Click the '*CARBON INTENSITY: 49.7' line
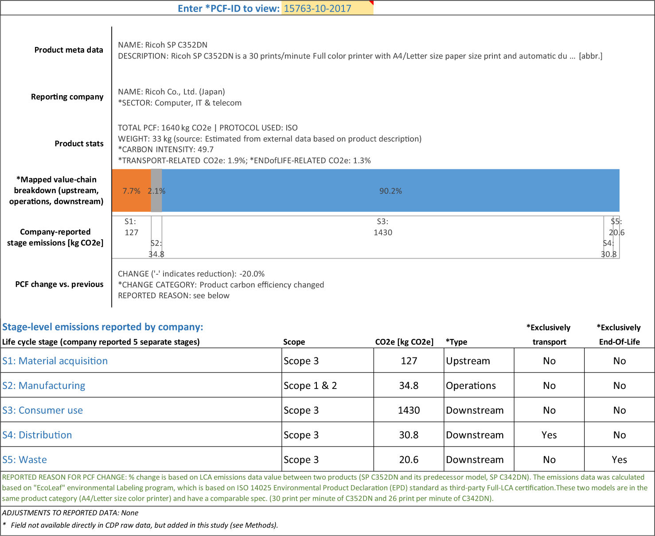This screenshot has width=655, height=536. 166,149
